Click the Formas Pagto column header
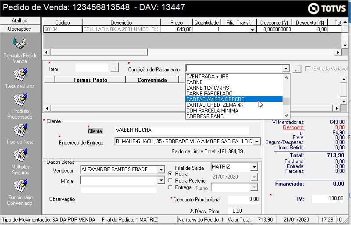Screen dimensions: 351x225 tap(90, 80)
